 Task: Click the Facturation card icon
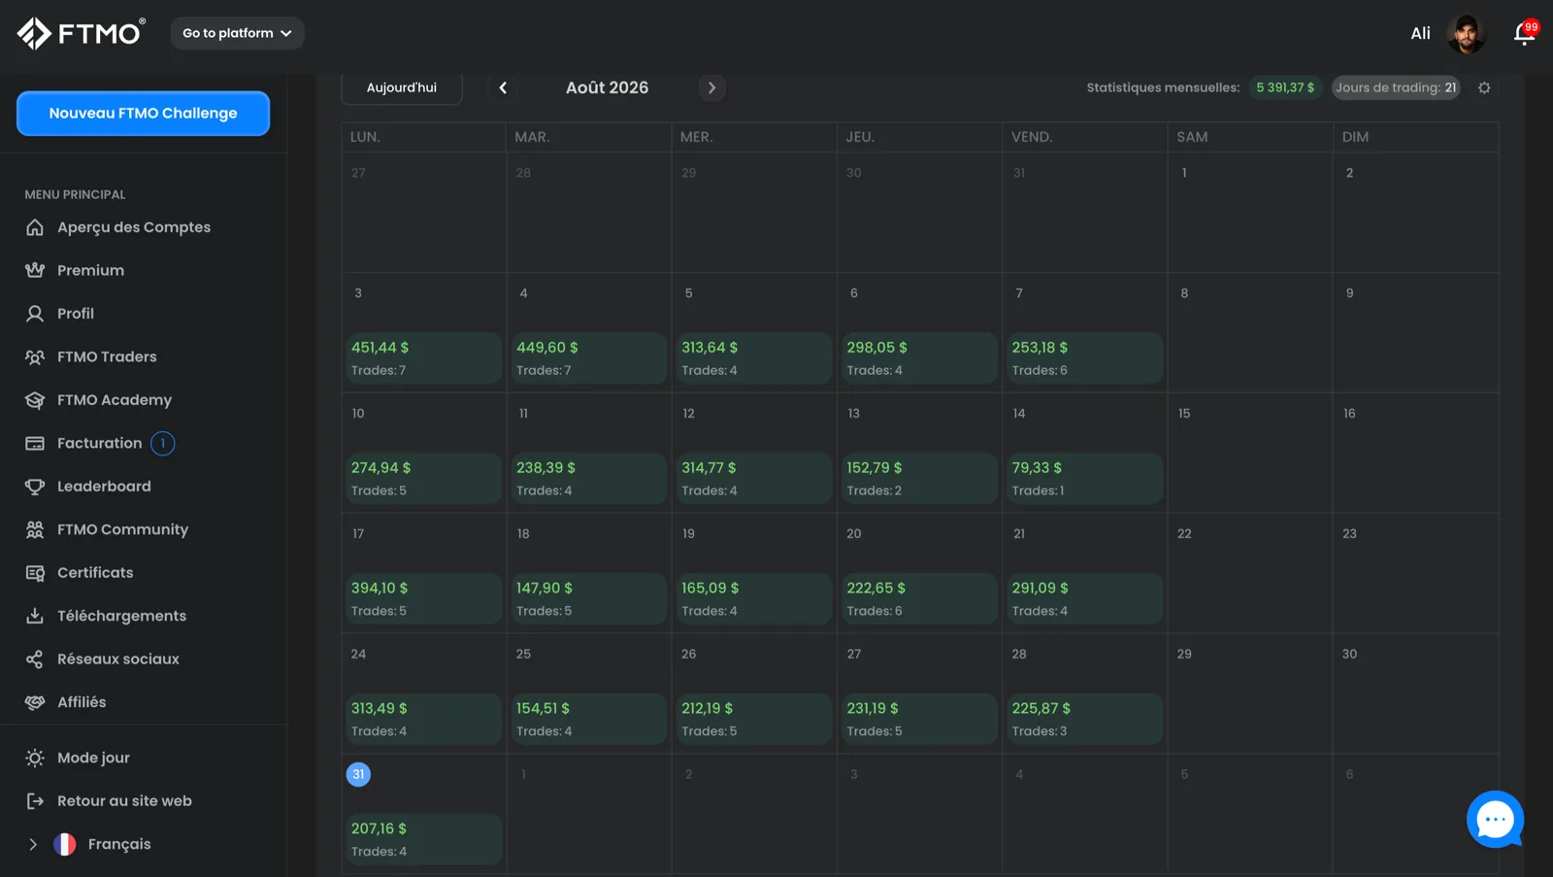pos(35,443)
